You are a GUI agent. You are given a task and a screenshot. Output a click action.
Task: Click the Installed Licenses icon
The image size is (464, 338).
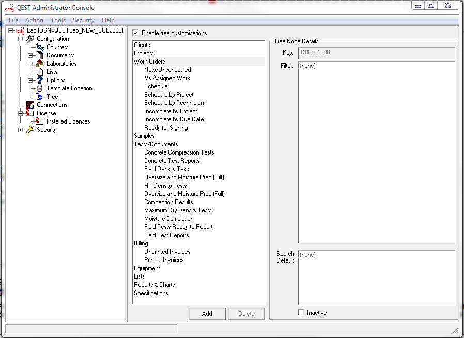tap(40, 121)
